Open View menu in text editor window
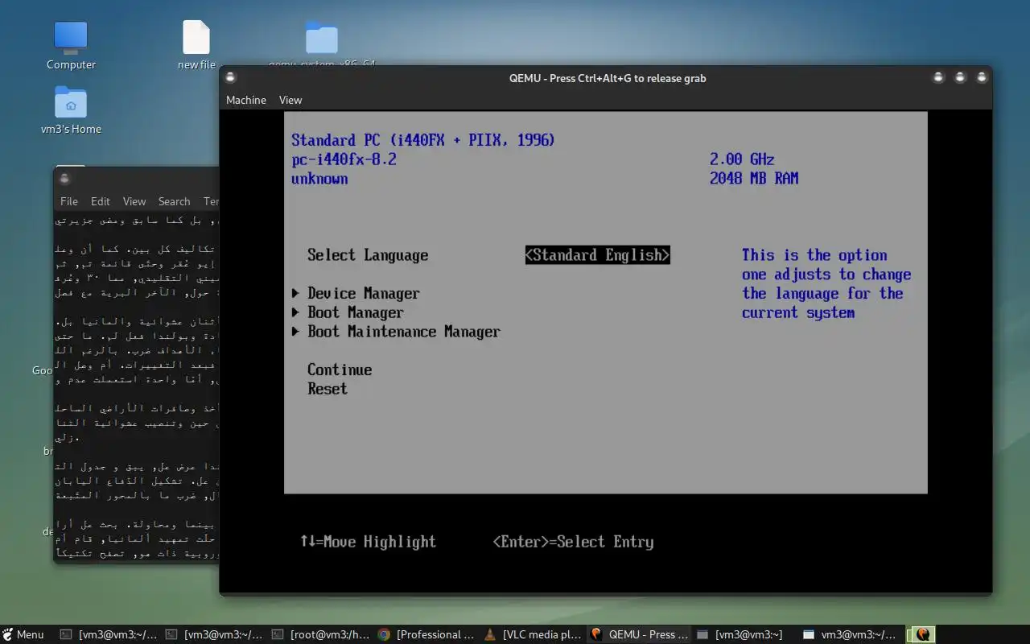The image size is (1030, 644). 134,201
